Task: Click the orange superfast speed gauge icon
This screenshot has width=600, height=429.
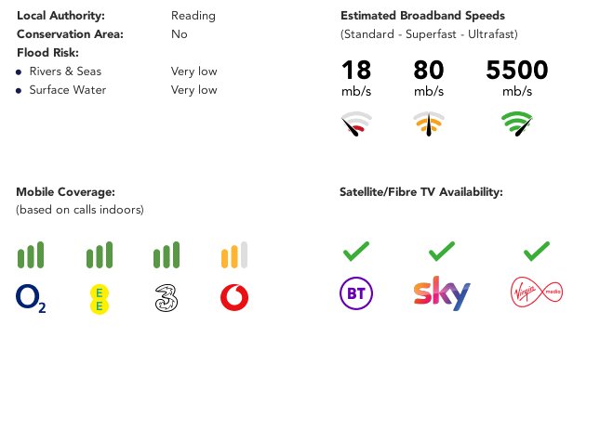Action: click(429, 123)
